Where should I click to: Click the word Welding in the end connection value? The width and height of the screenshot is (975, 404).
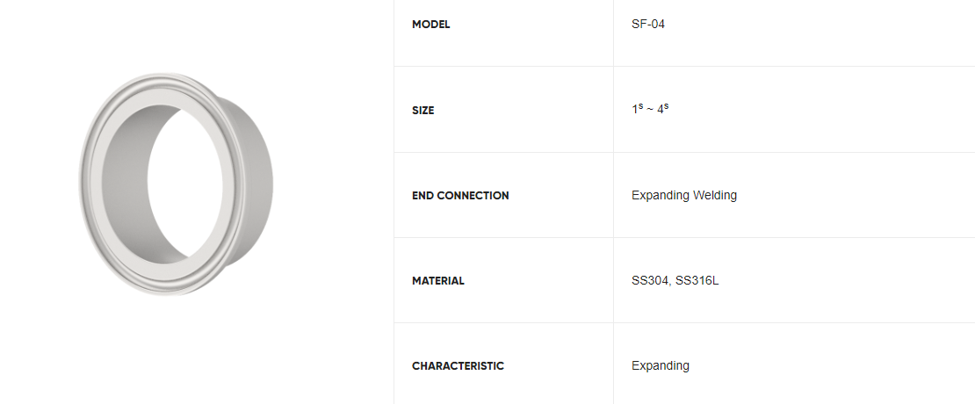pos(715,196)
